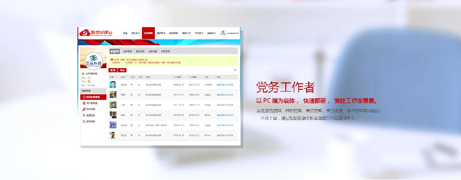This screenshot has height=180, width=461.
Task: Click the first member row's edit link
Action: tap(219, 85)
